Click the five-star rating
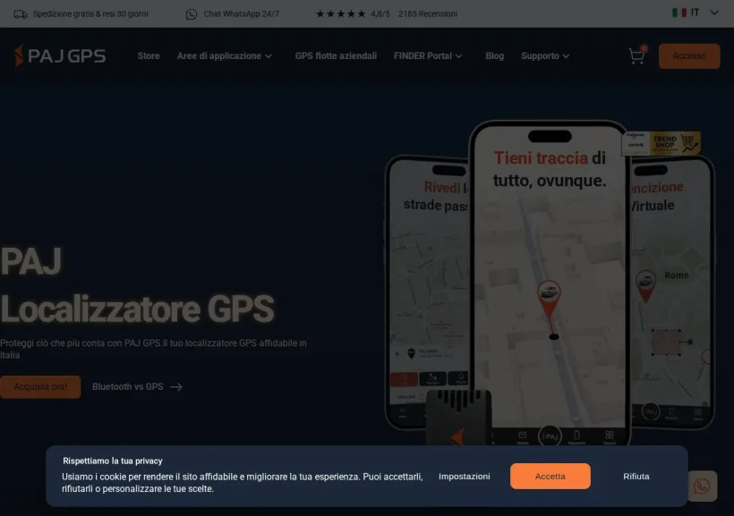The height and width of the screenshot is (516, 734). tap(341, 14)
